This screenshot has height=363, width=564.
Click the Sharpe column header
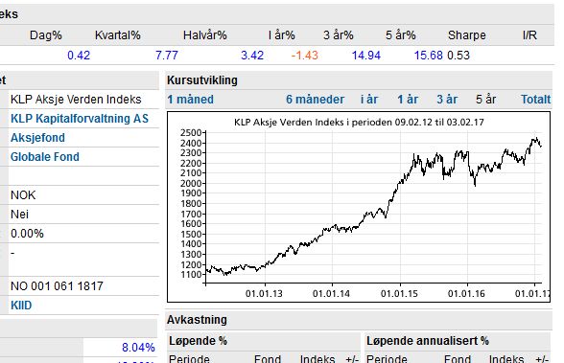click(x=467, y=35)
